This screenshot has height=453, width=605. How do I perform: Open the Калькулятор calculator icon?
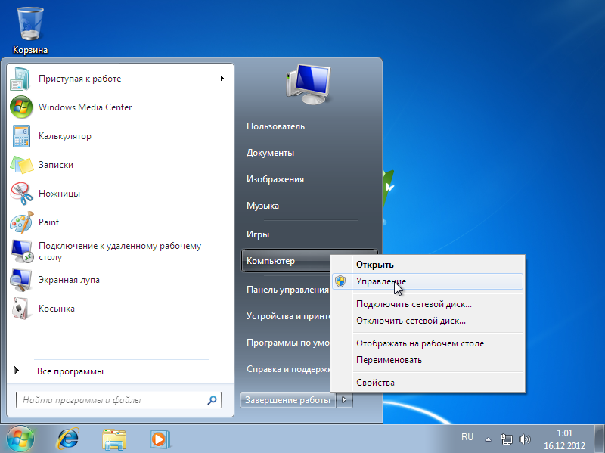tap(21, 136)
